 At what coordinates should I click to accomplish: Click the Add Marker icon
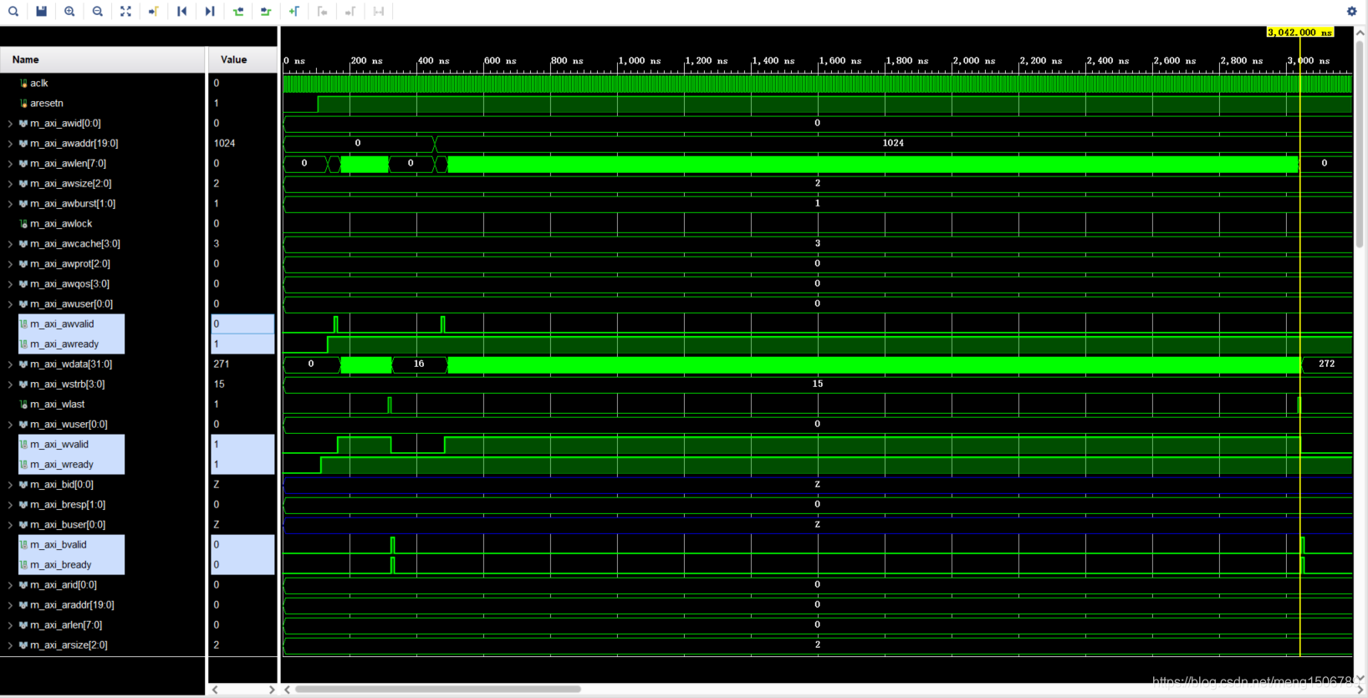coord(294,12)
